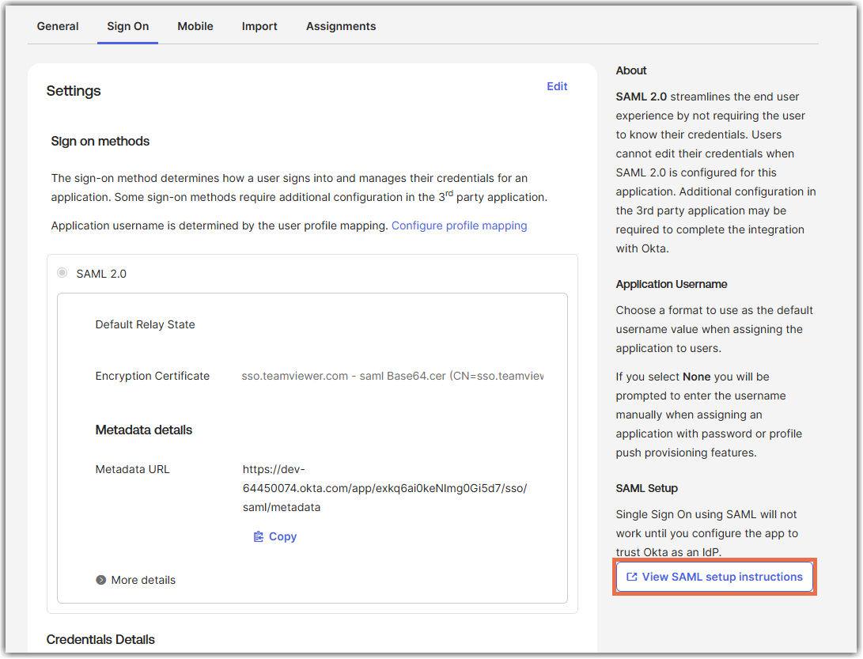Screen dimensions: 863x659
Task: Click the Sign on methods heading
Action: pos(100,142)
